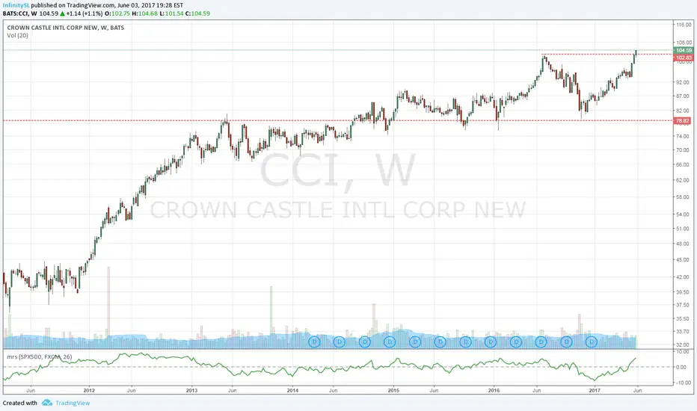Viewport: 697px width, 411px height.
Task: Click the 10.00 label on mrs indicator axis
Action: pyautogui.click(x=683, y=352)
